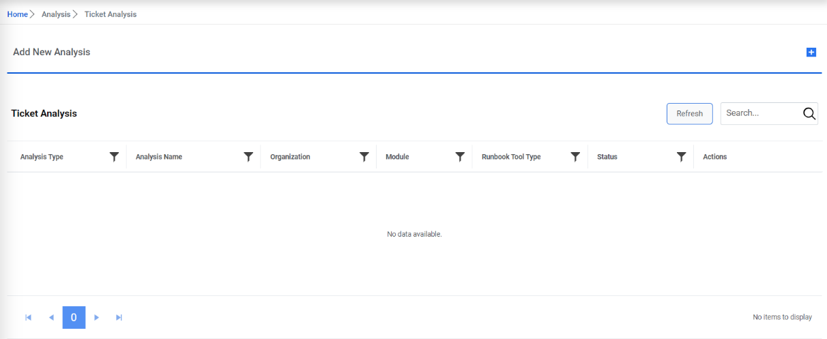Sort by the Analysis Name column header
Image resolution: width=827 pixels, height=339 pixels.
pyautogui.click(x=159, y=157)
